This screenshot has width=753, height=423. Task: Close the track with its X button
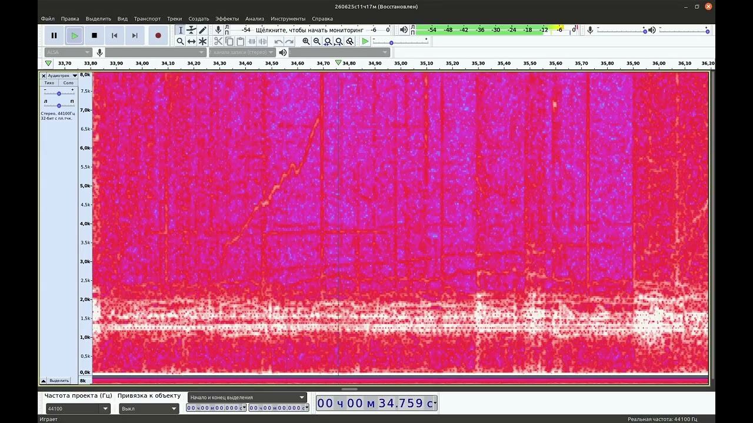pyautogui.click(x=44, y=76)
